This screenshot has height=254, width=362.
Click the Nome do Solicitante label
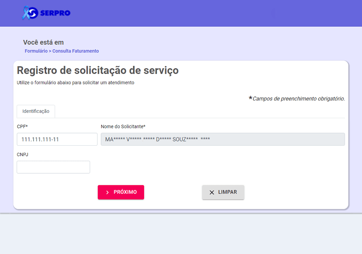[123, 126]
